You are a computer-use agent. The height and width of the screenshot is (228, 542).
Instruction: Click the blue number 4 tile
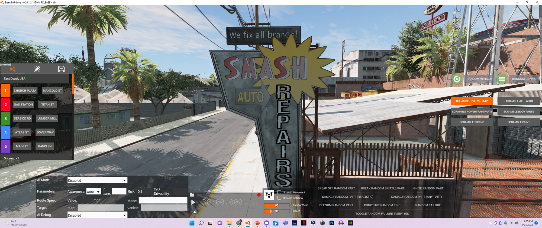5,132
